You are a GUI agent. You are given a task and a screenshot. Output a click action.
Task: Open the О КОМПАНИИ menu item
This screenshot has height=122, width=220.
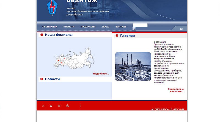(49, 27)
